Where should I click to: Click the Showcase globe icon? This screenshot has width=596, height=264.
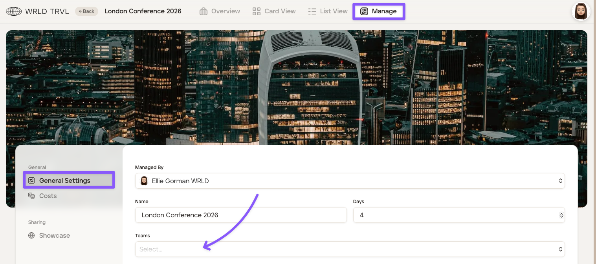31,235
